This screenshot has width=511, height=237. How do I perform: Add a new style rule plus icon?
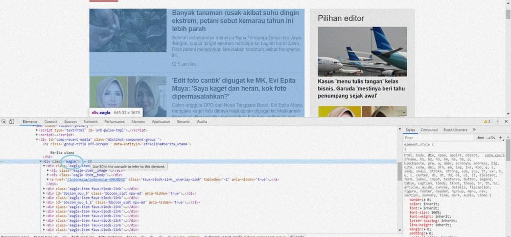point(501,138)
